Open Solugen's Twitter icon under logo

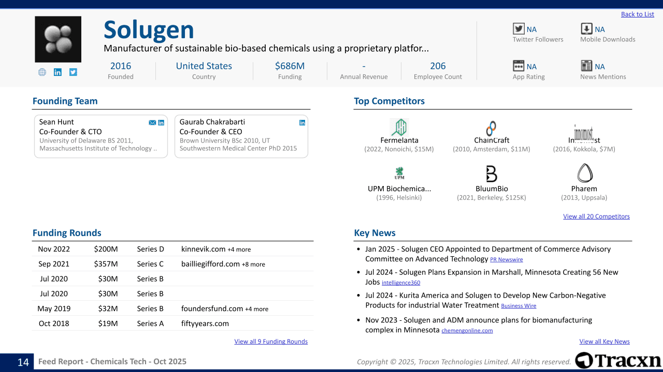pos(73,72)
